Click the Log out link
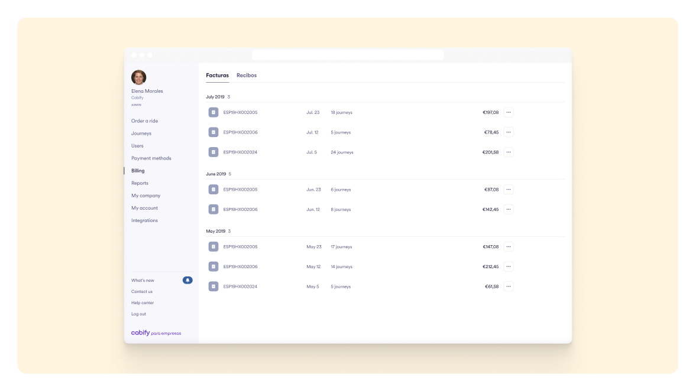 pyautogui.click(x=139, y=314)
